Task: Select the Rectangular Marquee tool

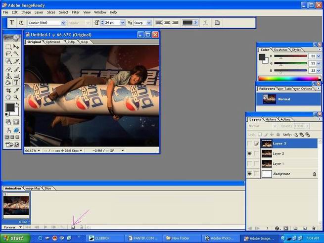Action: click(8, 47)
